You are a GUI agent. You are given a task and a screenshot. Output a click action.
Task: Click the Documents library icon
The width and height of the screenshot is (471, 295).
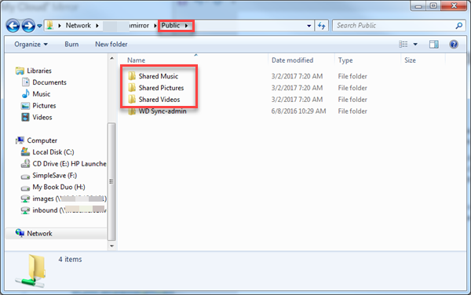tap(26, 82)
